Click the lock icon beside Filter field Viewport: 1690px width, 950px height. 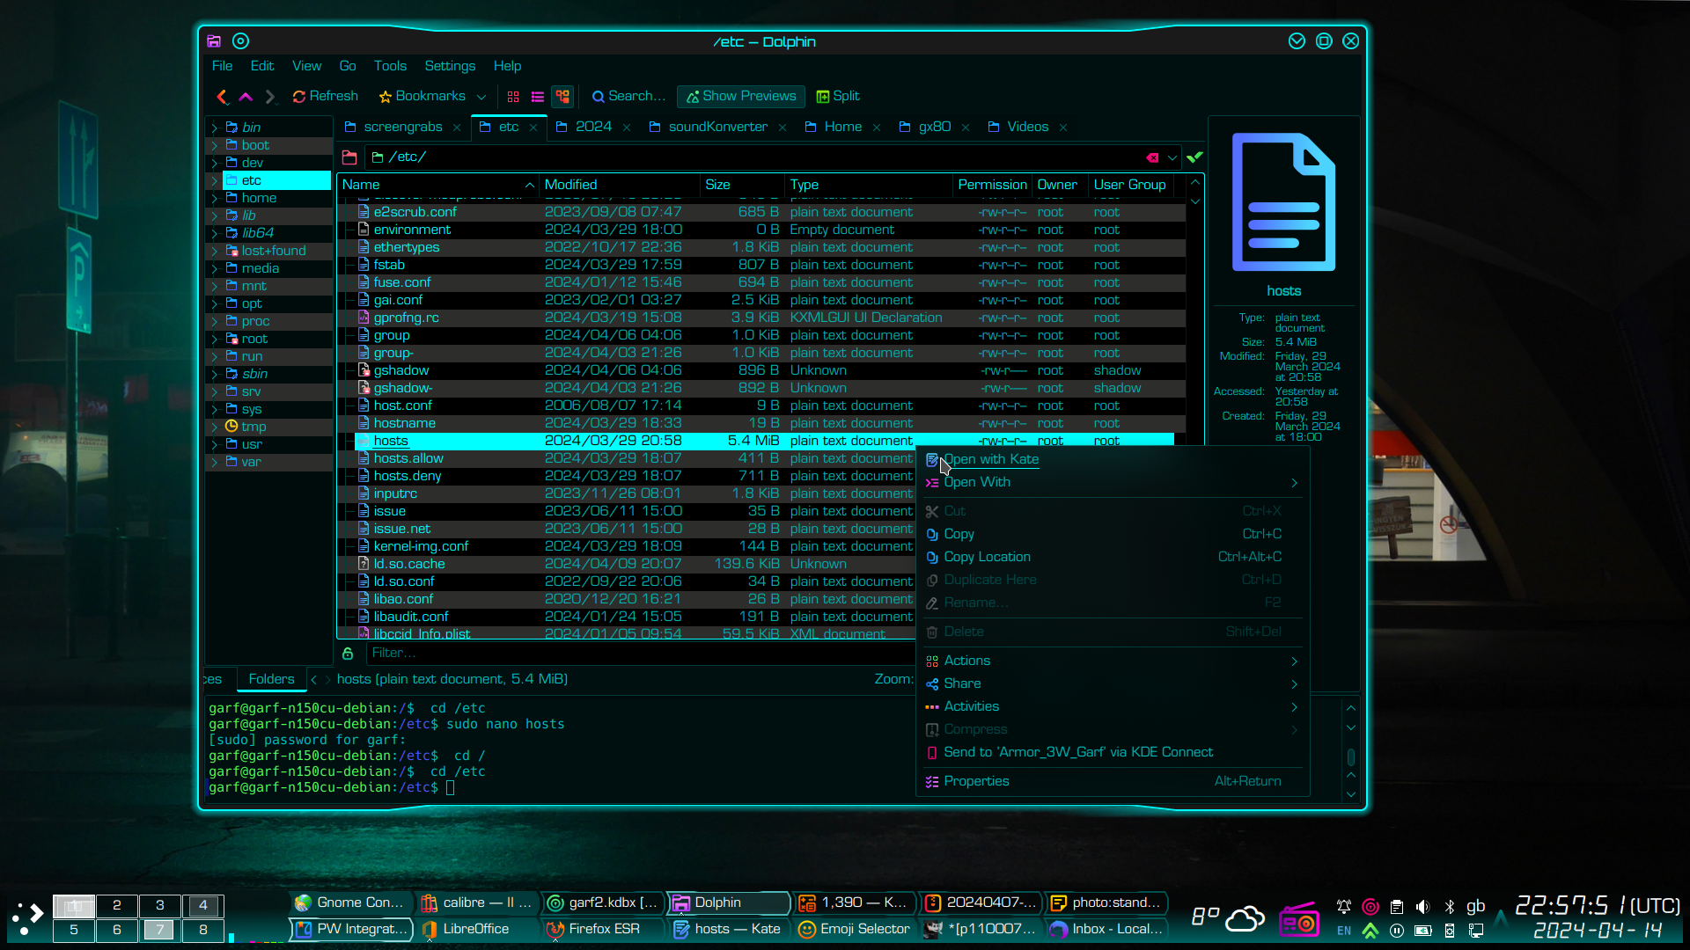pos(348,654)
